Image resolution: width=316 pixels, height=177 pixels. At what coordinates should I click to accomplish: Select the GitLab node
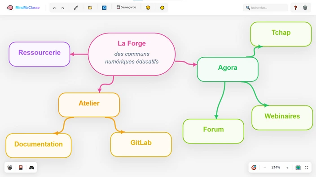coord(141,144)
